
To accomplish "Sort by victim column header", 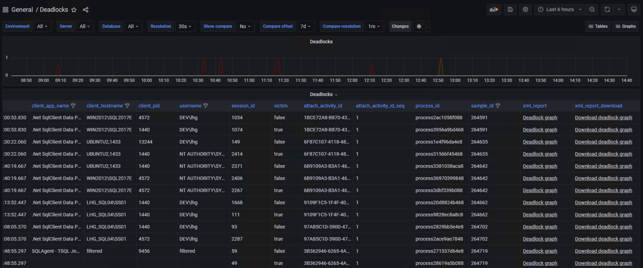I will tap(280, 106).
